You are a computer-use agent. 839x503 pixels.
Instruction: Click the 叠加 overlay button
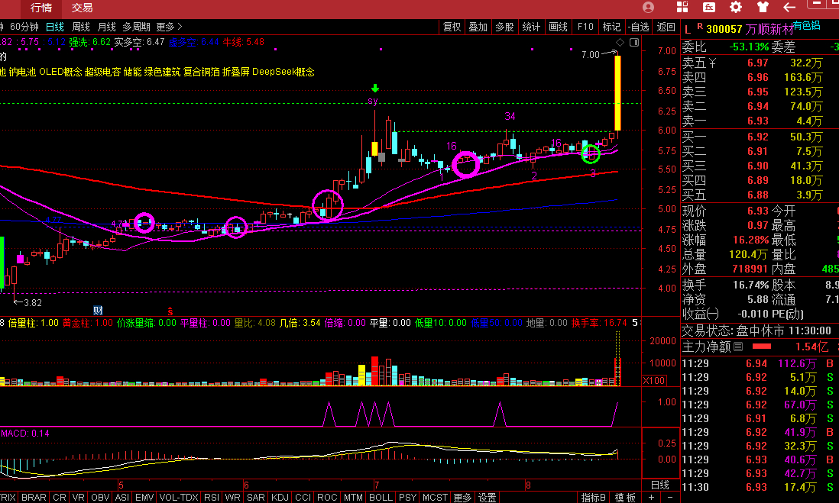click(478, 27)
